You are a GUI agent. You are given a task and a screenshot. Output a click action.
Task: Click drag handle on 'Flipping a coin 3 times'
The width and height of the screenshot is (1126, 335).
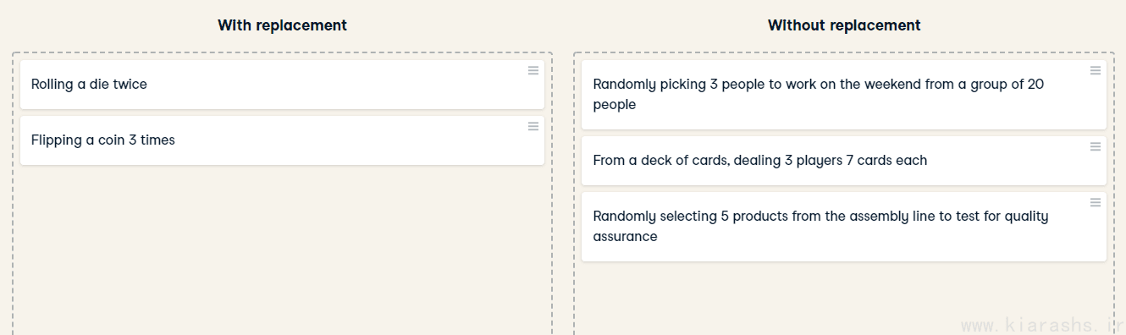tap(533, 127)
